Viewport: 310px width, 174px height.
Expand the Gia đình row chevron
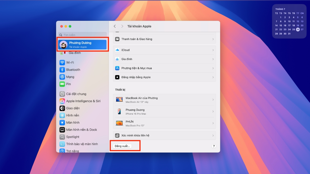pos(213,59)
